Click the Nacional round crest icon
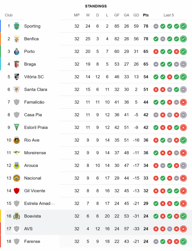This screenshot has height=251, width=192. pos(17,178)
